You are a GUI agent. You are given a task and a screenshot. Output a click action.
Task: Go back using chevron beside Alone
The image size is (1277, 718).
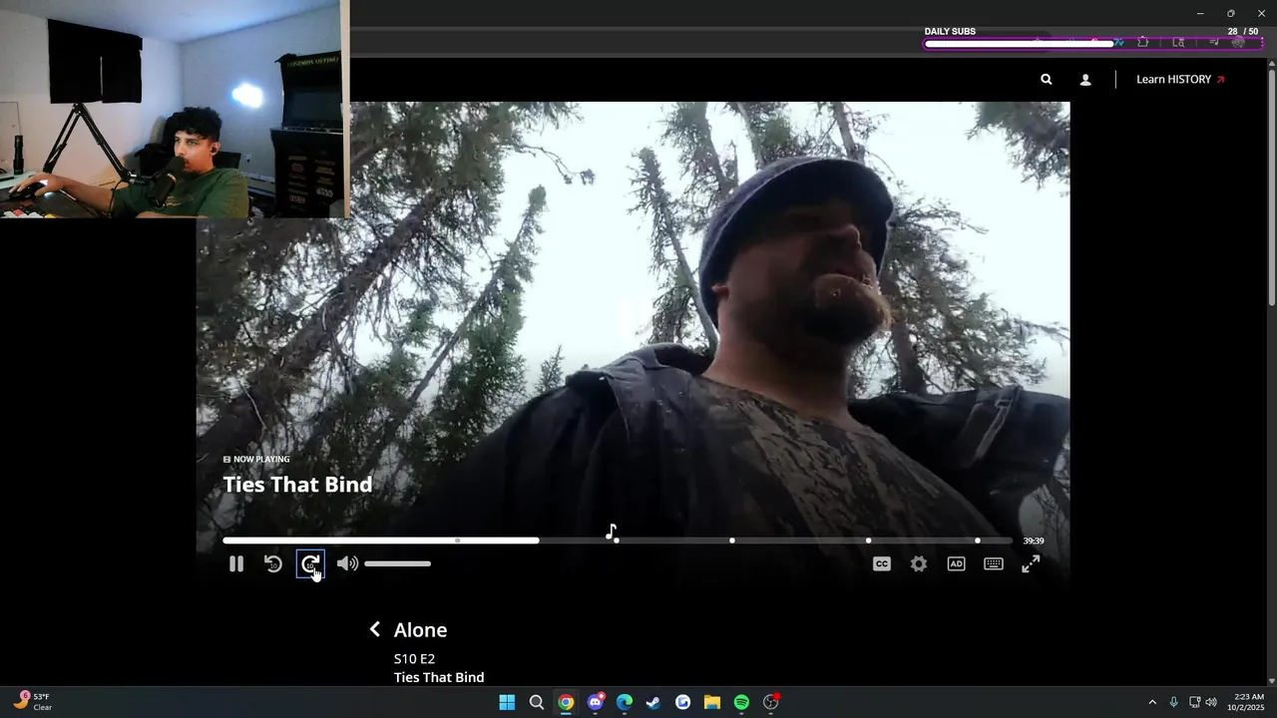click(375, 629)
